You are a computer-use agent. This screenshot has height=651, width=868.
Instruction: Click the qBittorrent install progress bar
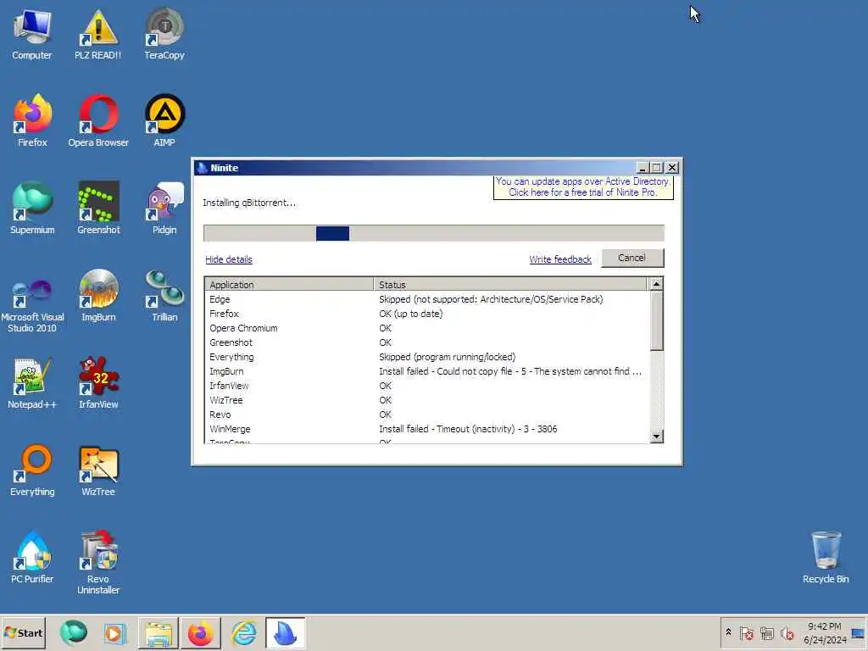pos(434,233)
